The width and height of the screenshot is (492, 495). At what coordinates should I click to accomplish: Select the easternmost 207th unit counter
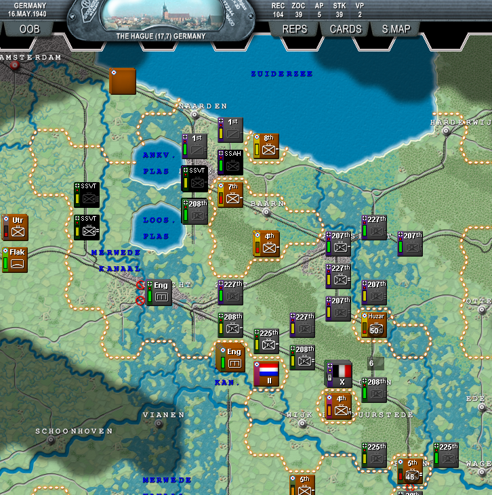click(x=410, y=244)
